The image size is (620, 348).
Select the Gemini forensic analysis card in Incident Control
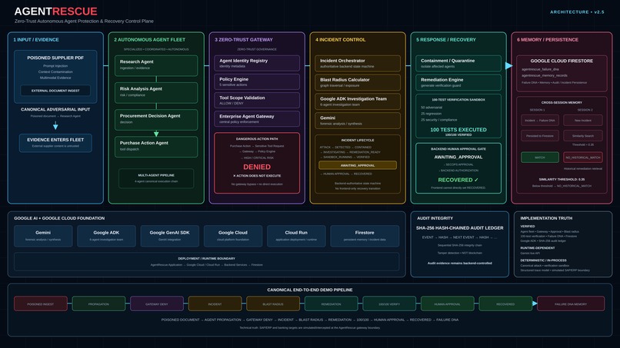pyautogui.click(x=358, y=121)
